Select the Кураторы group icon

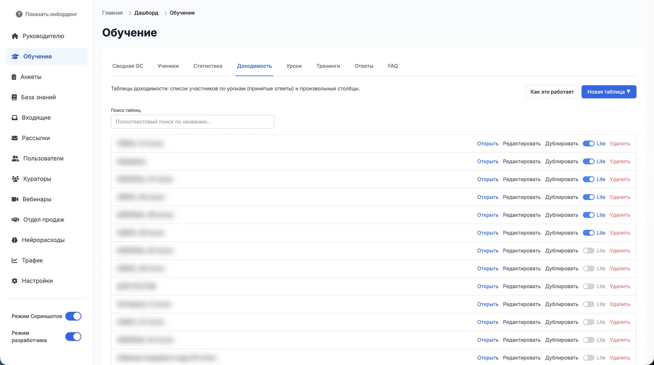(15, 179)
